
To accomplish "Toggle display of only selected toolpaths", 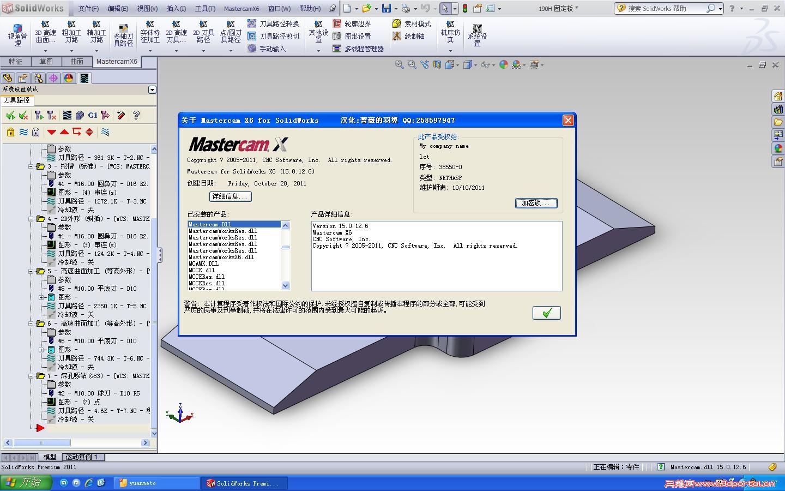I will coord(106,132).
